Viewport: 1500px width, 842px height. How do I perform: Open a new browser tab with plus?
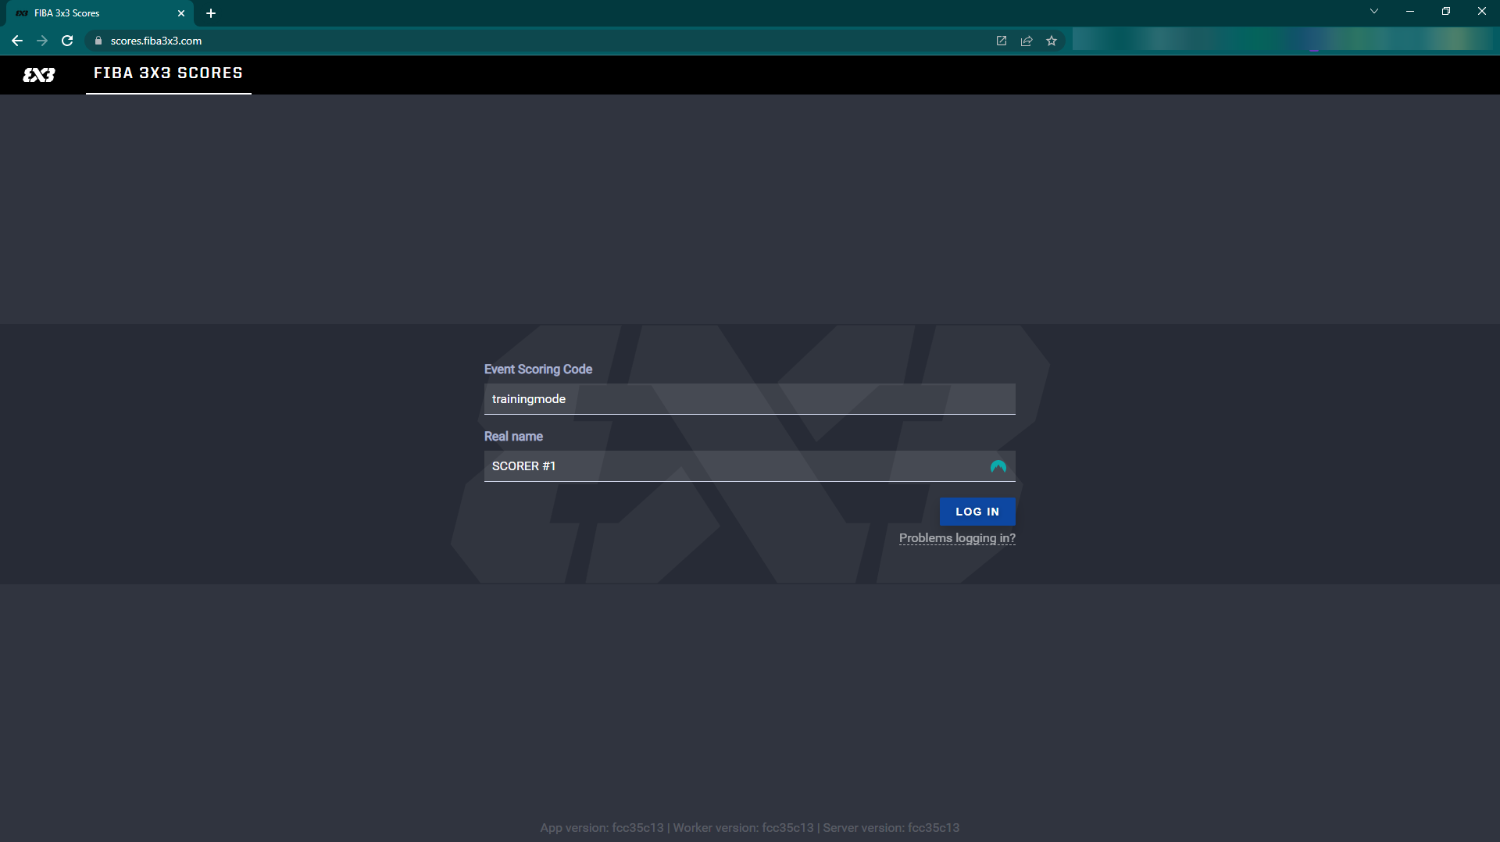pyautogui.click(x=211, y=13)
